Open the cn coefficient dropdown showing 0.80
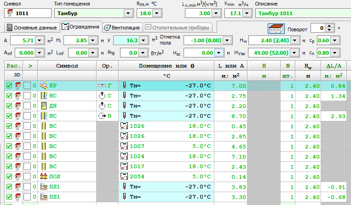 [334, 53]
